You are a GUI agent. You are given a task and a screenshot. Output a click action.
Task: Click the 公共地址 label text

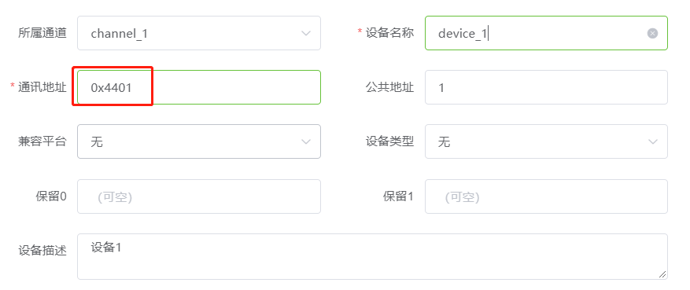click(x=390, y=87)
